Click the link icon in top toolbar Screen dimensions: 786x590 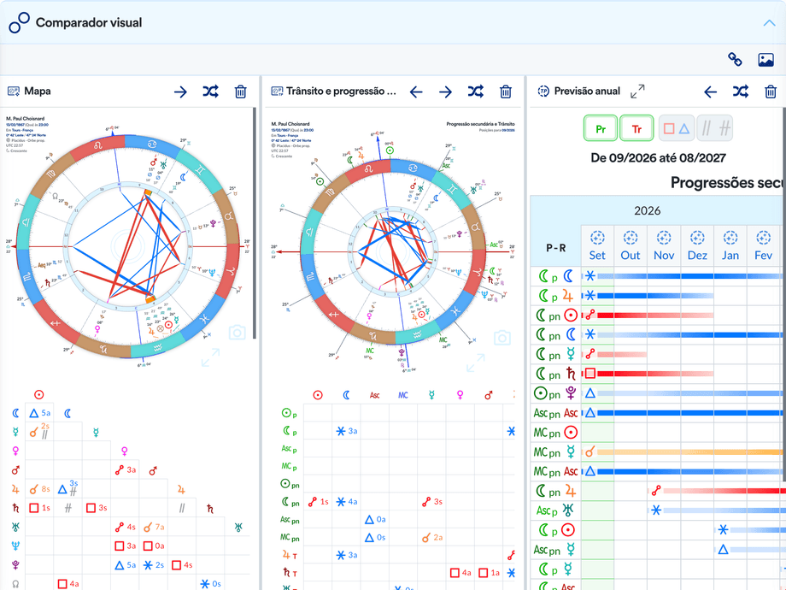pyautogui.click(x=735, y=60)
